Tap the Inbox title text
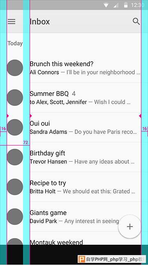The width and height of the screenshot is (148, 265). [x=40, y=21]
